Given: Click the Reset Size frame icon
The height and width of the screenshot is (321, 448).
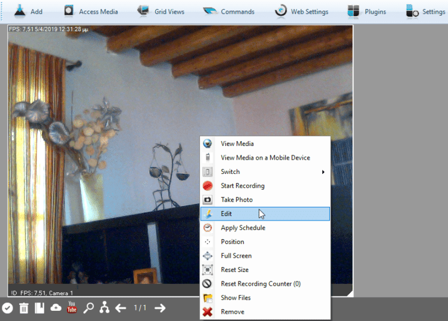Looking at the screenshot, I should click(x=207, y=270).
